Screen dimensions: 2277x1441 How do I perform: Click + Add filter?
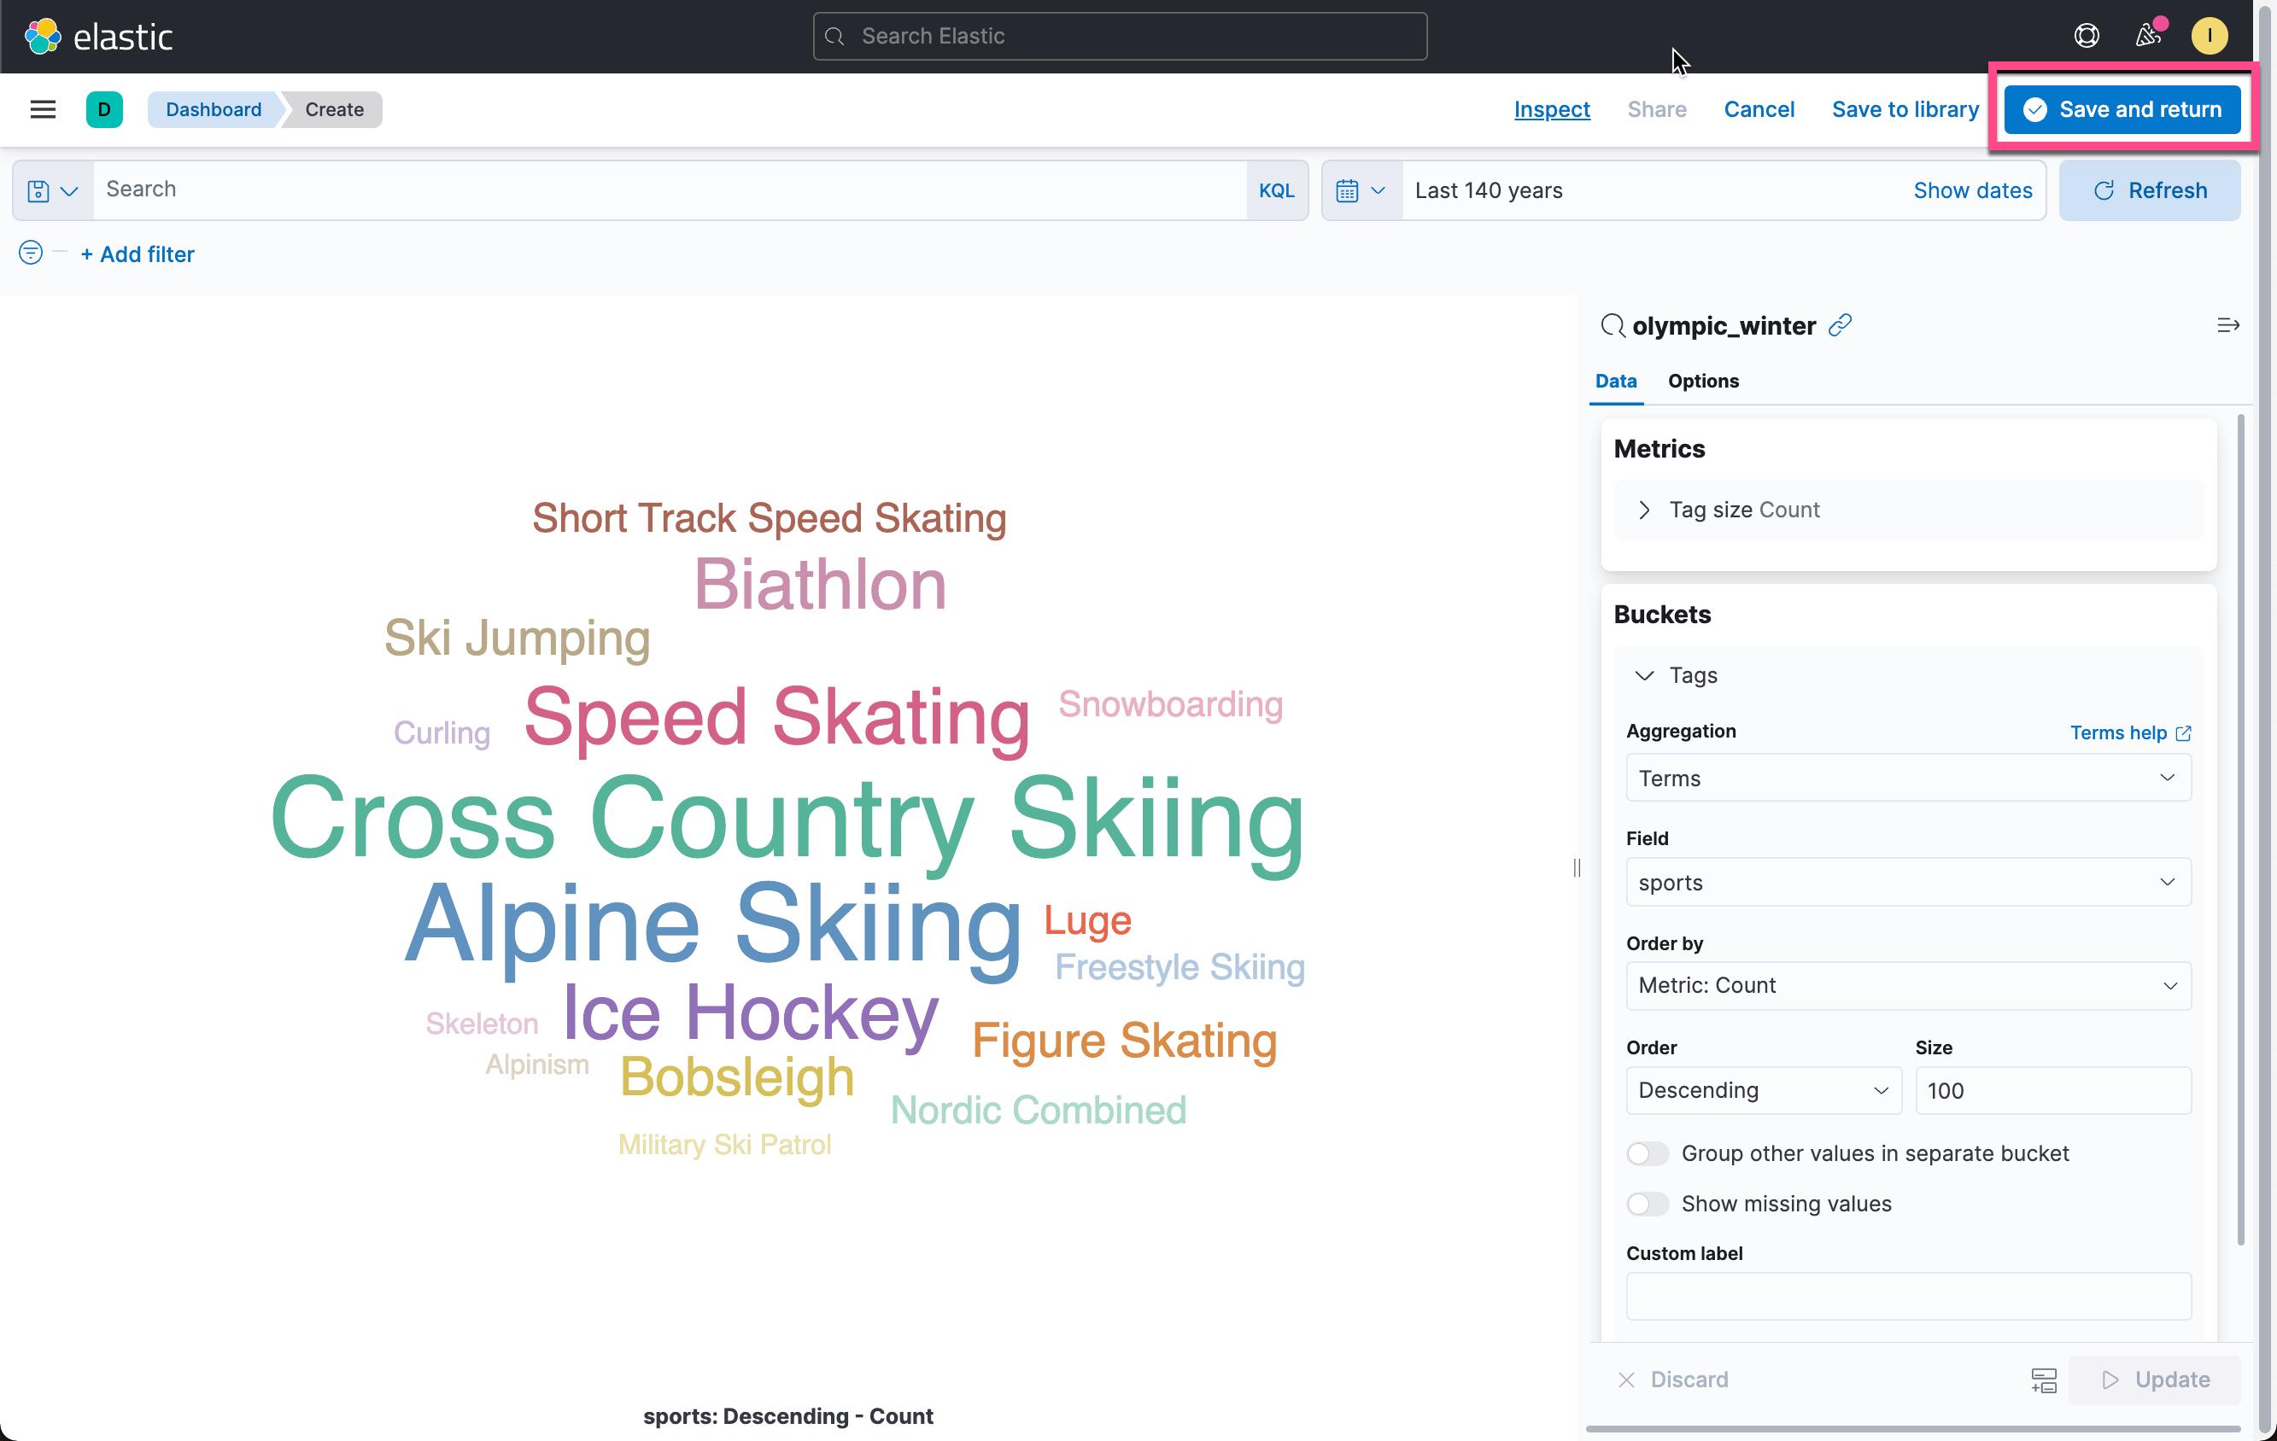point(138,254)
